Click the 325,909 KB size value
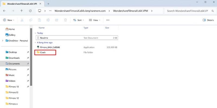Viewport: 217px width, 108px height. 112,47
